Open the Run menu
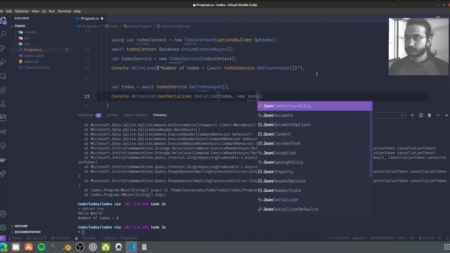This screenshot has width=450, height=253. coord(51,11)
